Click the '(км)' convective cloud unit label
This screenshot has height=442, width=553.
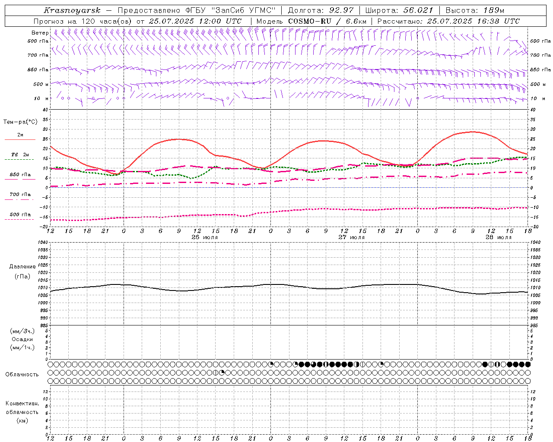(x=22, y=420)
